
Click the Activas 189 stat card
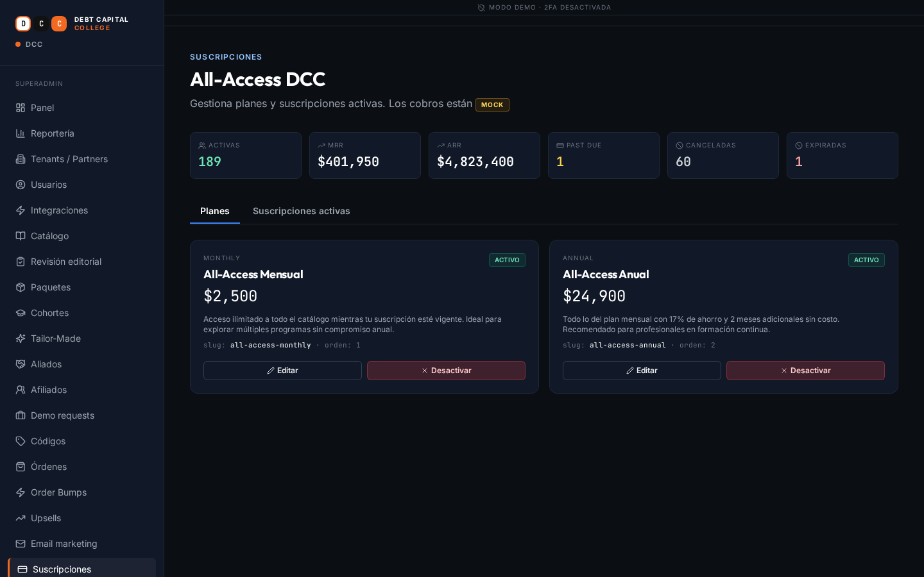click(246, 155)
